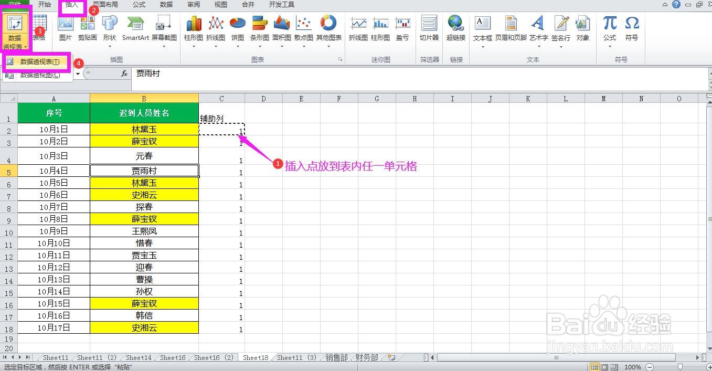
Task: Insert a SmartArt graphic
Action: point(135,28)
